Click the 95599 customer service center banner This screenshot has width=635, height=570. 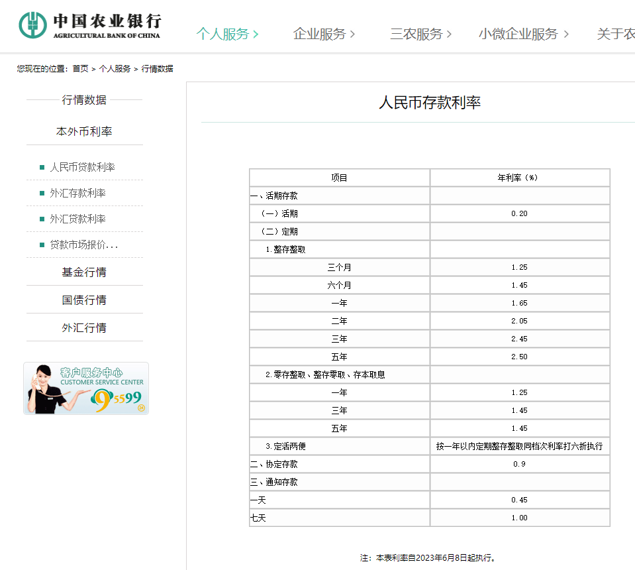(86, 388)
